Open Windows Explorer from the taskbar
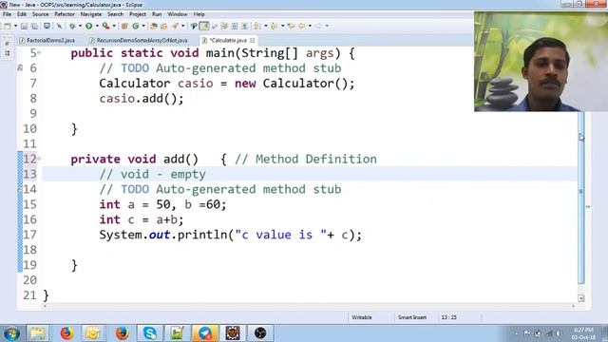 (38, 333)
